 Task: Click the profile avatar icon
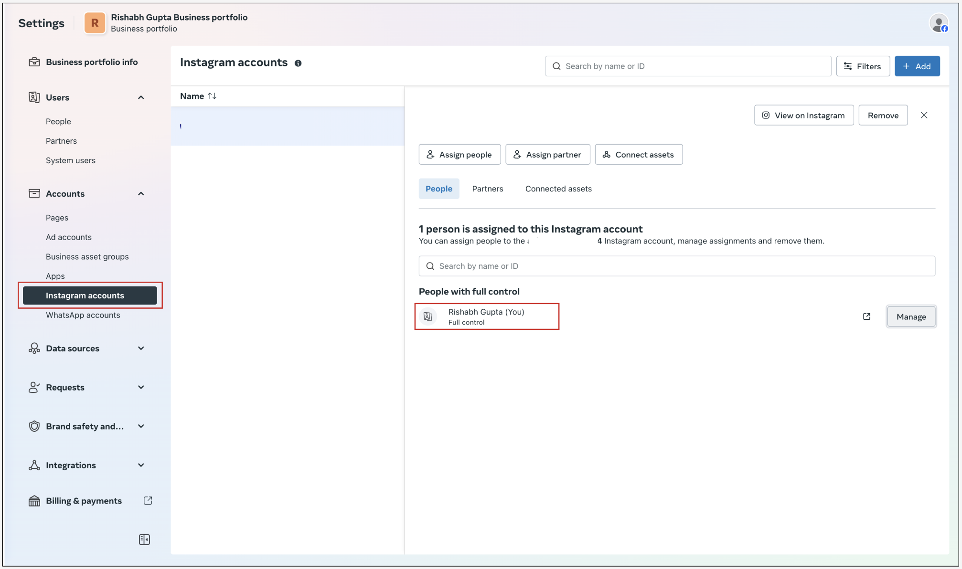coord(938,23)
